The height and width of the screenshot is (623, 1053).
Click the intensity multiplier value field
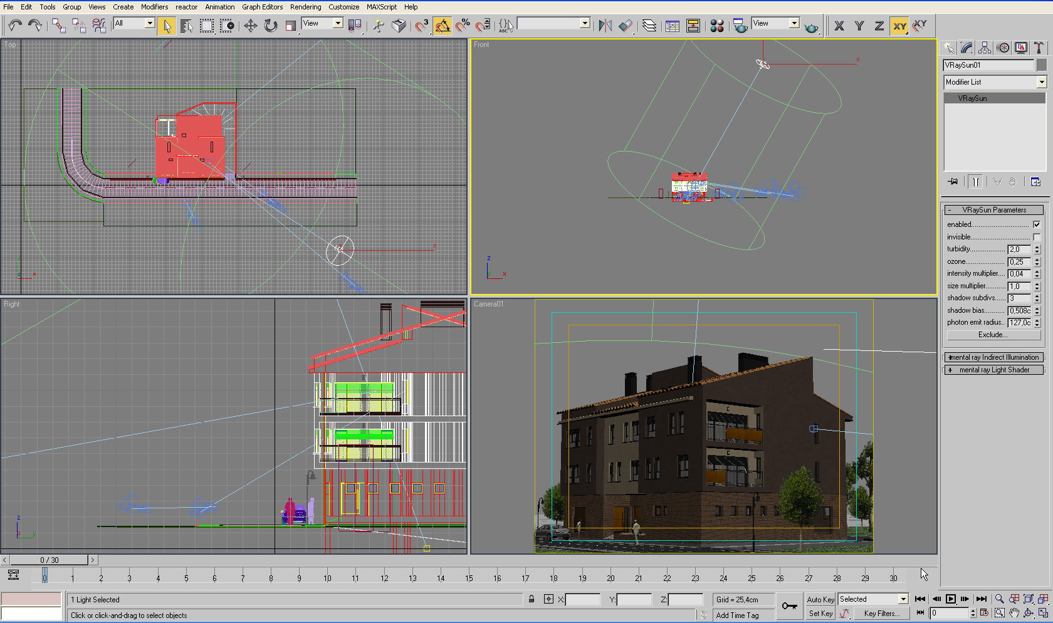[1020, 274]
